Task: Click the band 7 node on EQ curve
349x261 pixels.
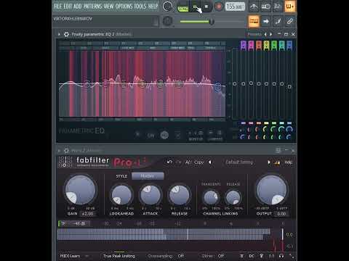Action: [218, 86]
